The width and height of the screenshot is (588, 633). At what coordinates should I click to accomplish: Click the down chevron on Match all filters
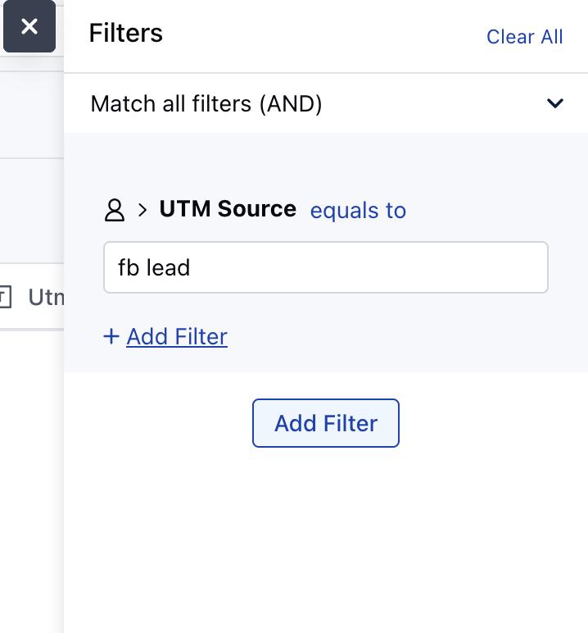555,103
